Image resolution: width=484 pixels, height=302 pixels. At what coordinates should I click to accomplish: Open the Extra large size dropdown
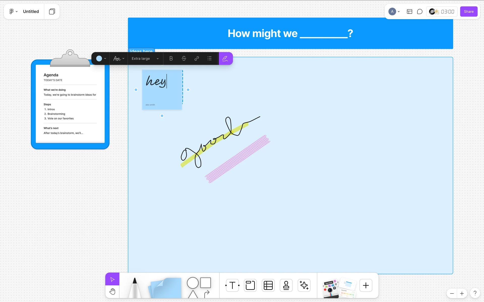click(145, 58)
